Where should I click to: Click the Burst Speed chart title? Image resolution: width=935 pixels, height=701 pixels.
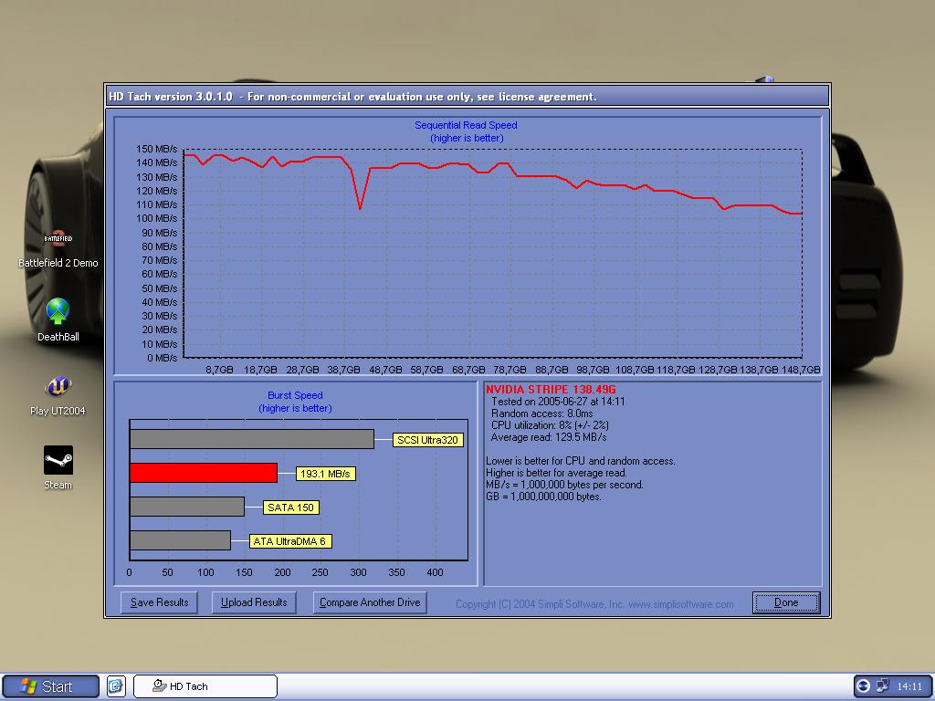[x=295, y=395]
